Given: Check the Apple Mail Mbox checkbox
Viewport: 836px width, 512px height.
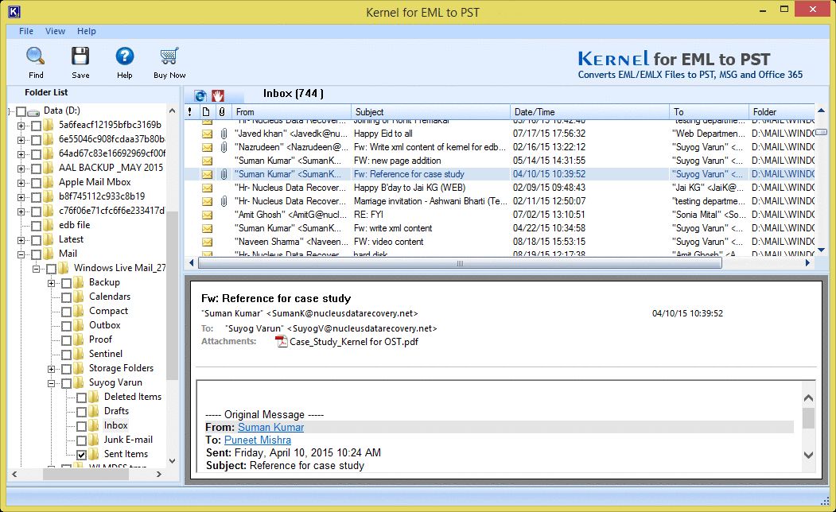Looking at the screenshot, I should [37, 183].
